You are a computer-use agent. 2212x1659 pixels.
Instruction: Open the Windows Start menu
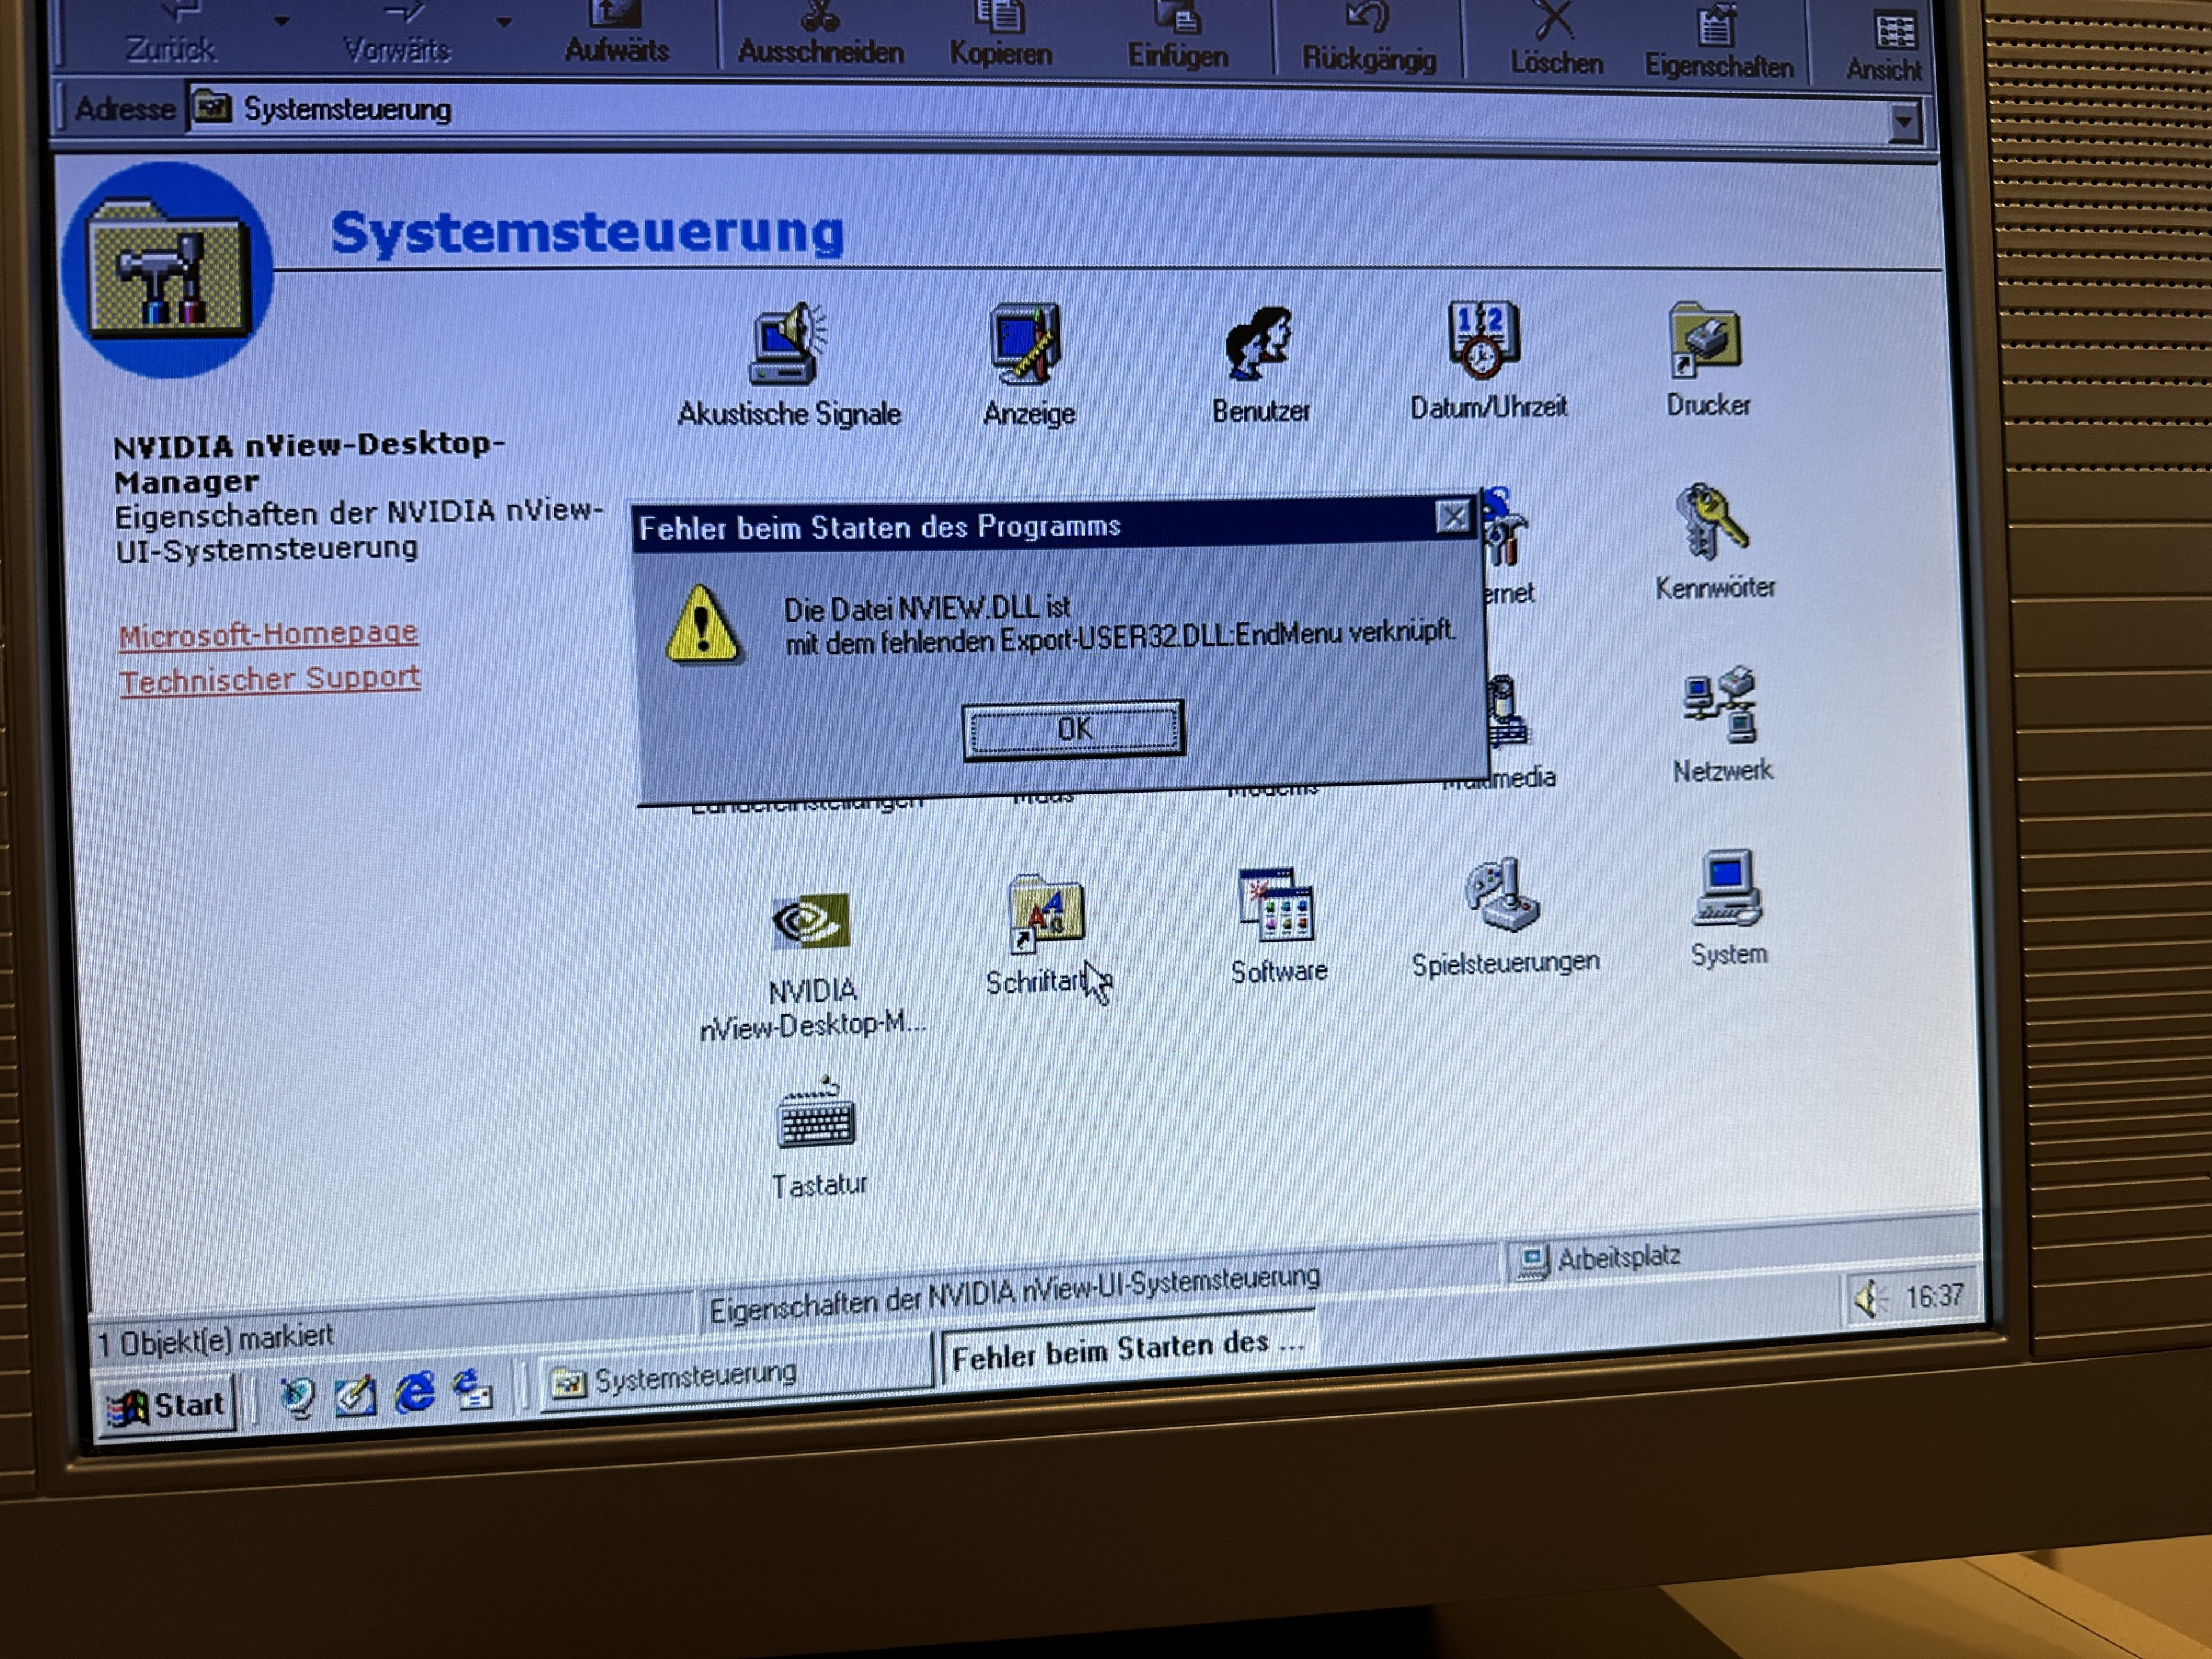(168, 1406)
